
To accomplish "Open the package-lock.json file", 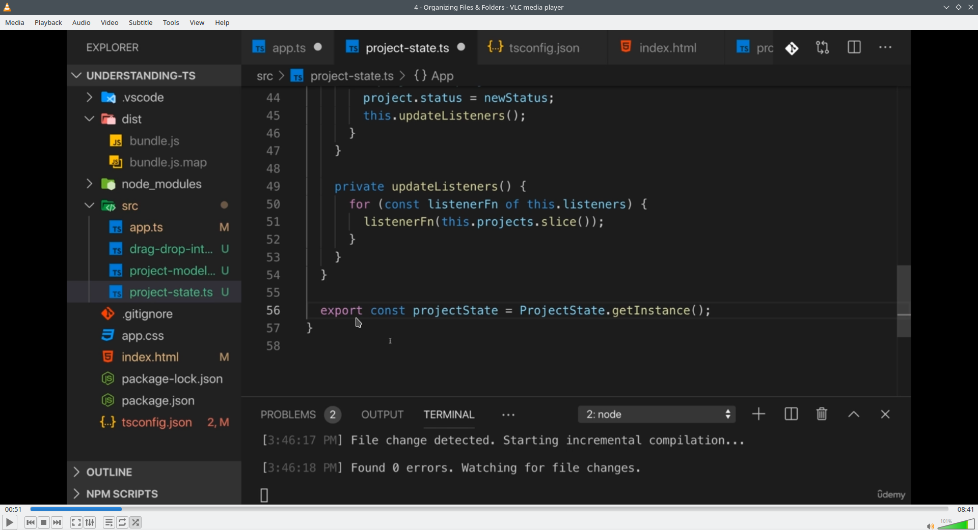I will 154,379.
